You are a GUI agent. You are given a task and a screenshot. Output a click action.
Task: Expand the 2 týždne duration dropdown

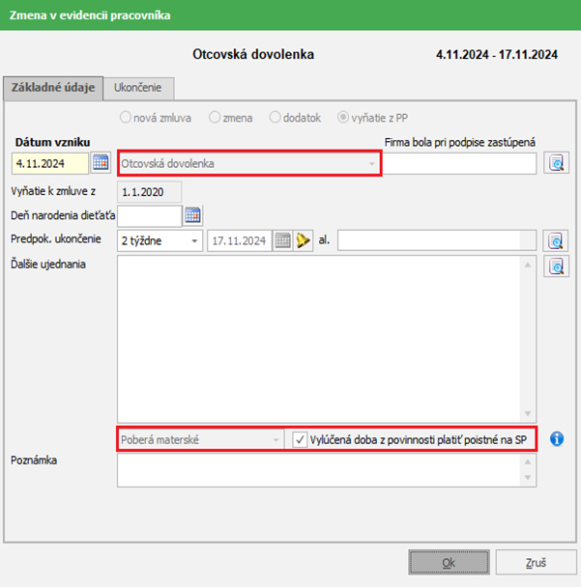[x=160, y=240]
